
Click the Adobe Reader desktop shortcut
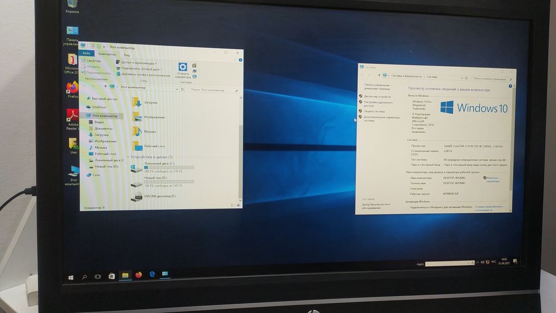pyautogui.click(x=73, y=120)
